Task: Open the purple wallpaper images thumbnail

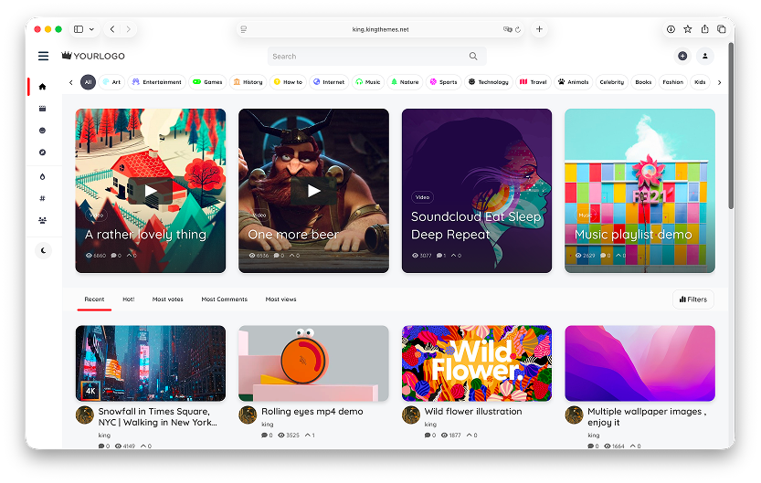Action: point(639,363)
